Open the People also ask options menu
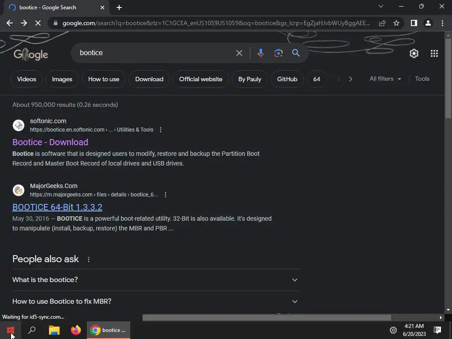Viewport: 452px width, 339px height. [x=88, y=260]
